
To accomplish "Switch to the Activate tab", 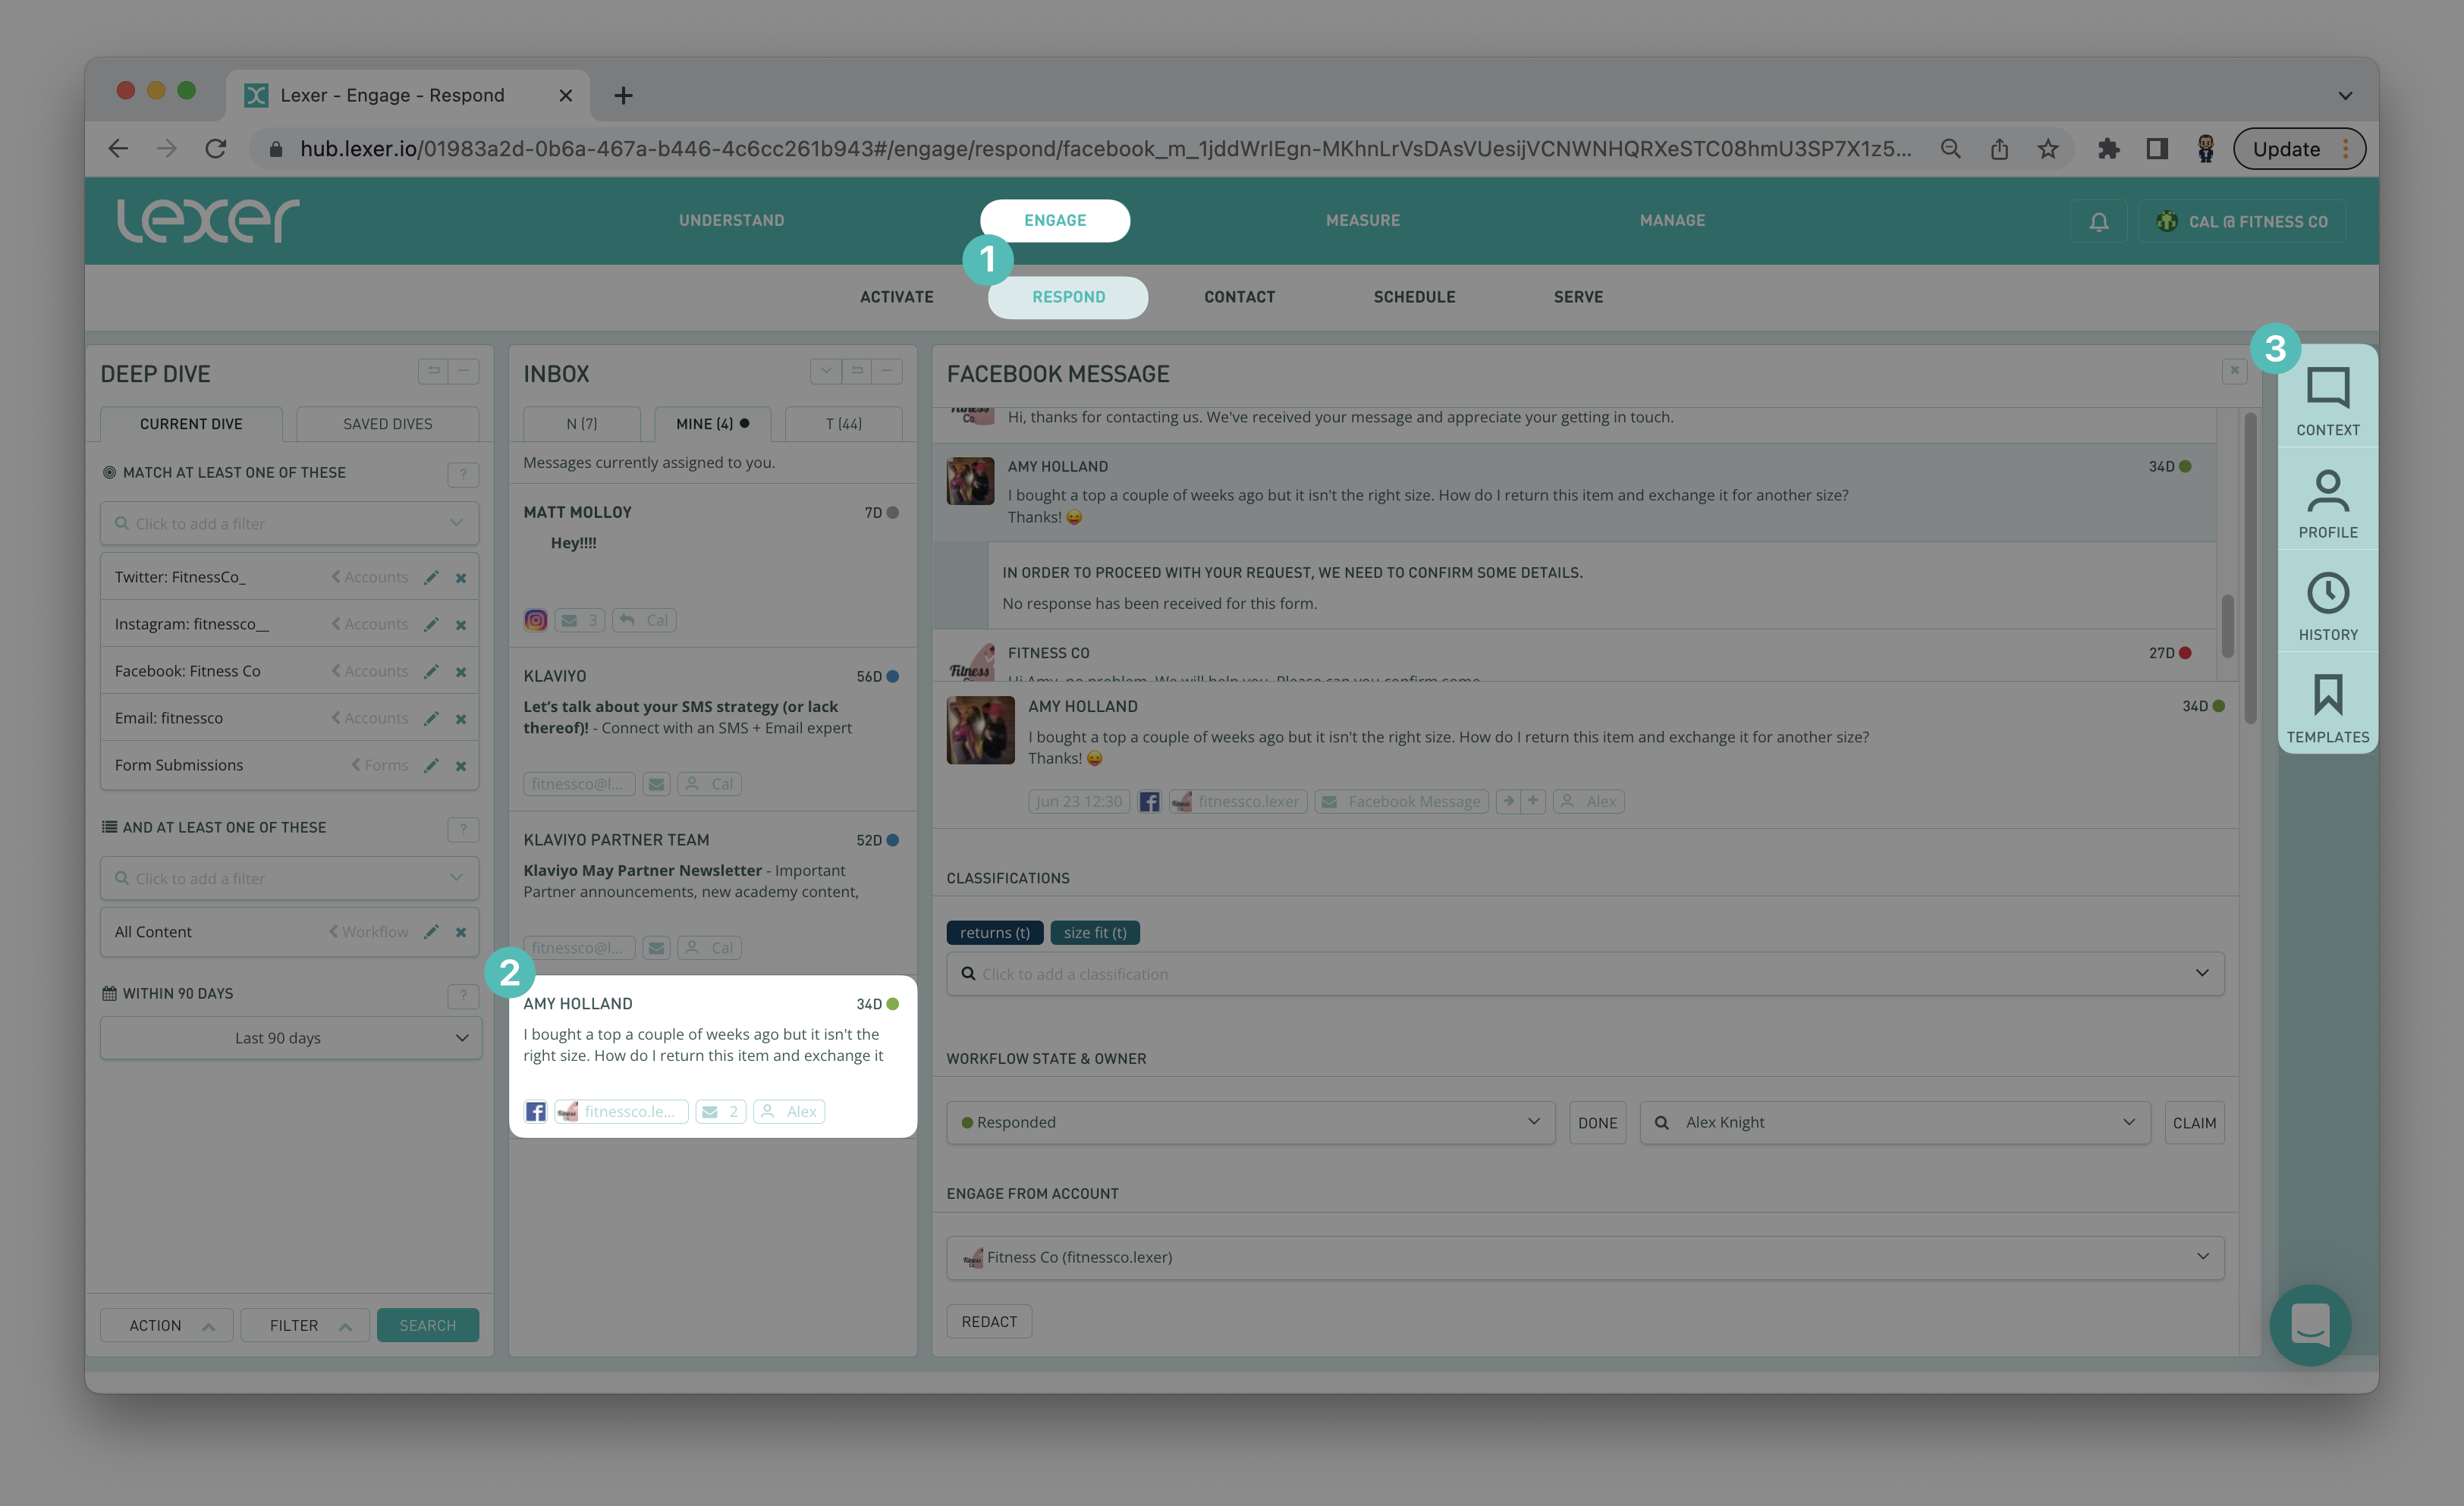I will click(x=896, y=296).
